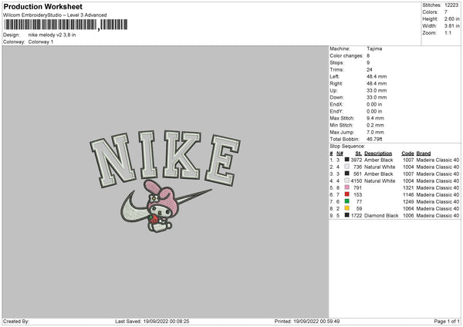Image resolution: width=463 pixels, height=327 pixels.
Task: Click 'Wilcom EmbroideryStudio – Level 3 Advanced' subtitle
Action: click(x=55, y=15)
